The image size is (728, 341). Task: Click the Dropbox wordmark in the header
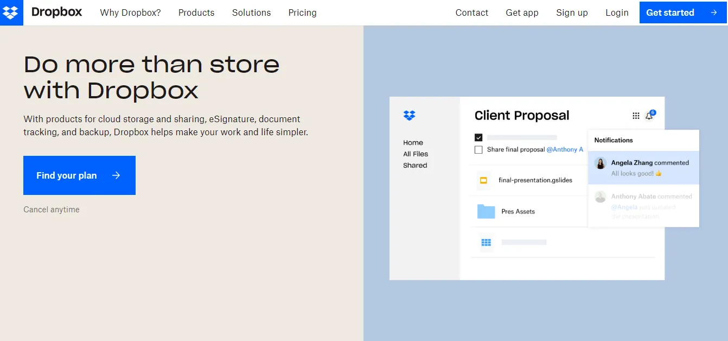[x=56, y=12]
